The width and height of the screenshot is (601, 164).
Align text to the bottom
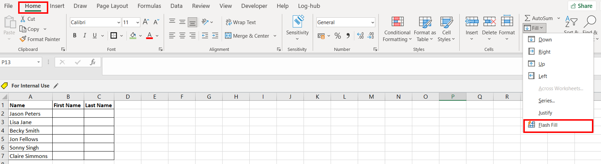pyautogui.click(x=192, y=22)
